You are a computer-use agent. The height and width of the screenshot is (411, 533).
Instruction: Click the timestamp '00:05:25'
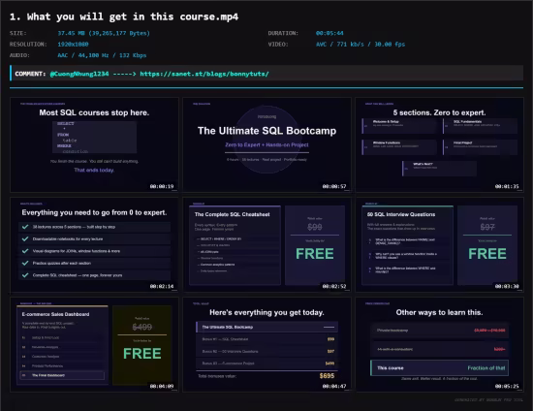(507, 386)
